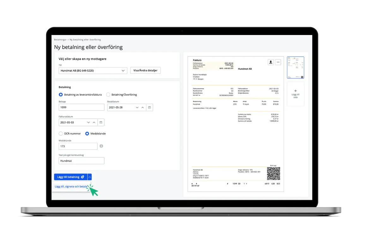Click the Fakturadatum field showing 2021-05-03

click(78, 122)
